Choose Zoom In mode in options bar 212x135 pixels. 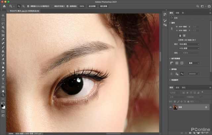pyautogui.click(x=19, y=6)
